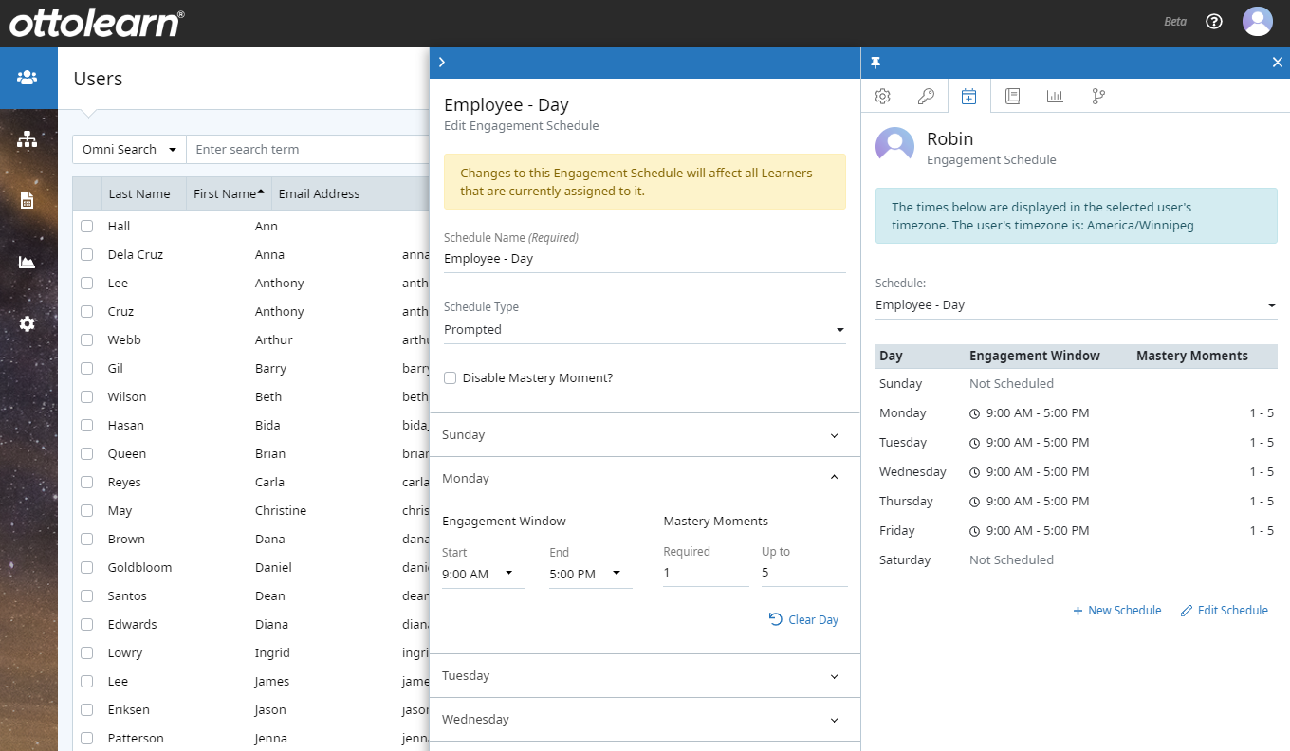Open the Users section in sidebar
1290x751 pixels.
pos(27,78)
